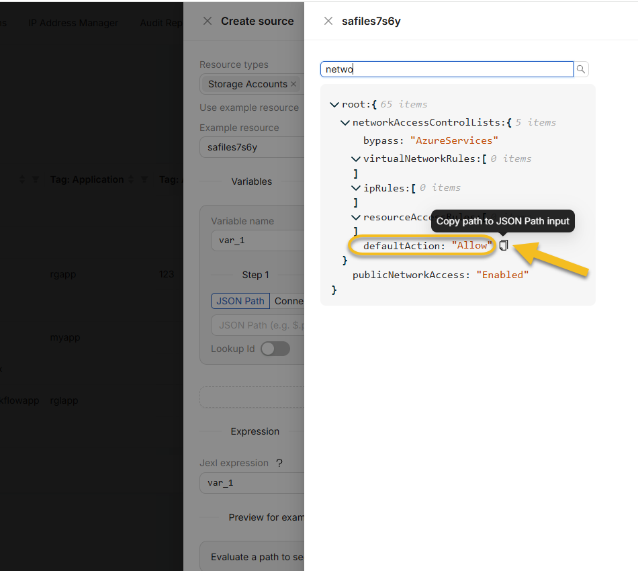Collapse the networkAccessControlLists node
The height and width of the screenshot is (571, 638).
tap(345, 122)
